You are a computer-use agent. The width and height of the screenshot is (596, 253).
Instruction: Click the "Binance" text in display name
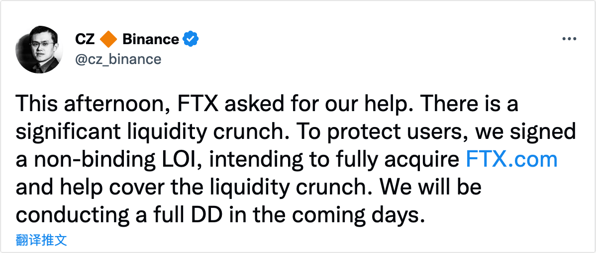point(150,39)
